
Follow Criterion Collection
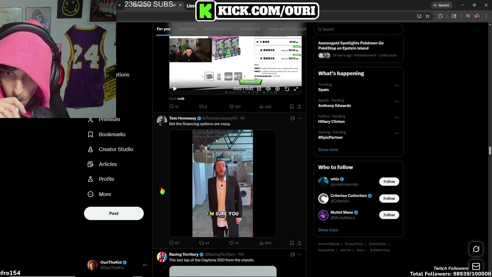[389, 199]
